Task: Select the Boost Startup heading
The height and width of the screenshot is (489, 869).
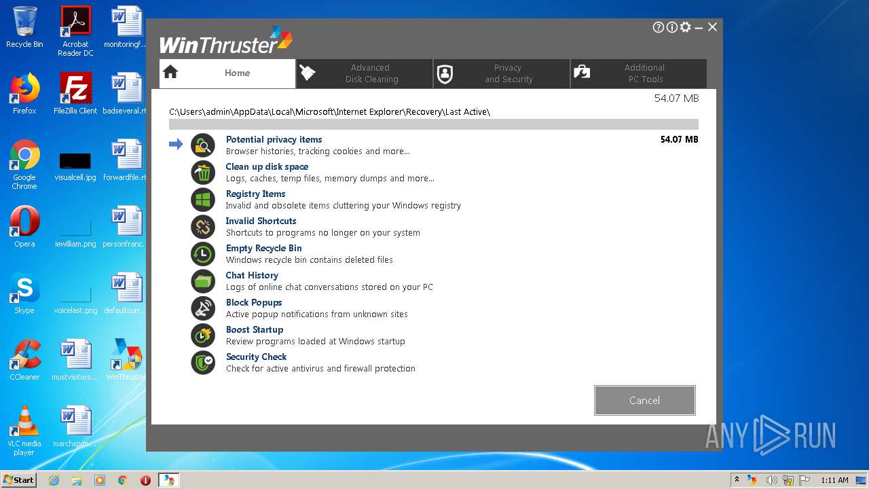Action: [255, 329]
